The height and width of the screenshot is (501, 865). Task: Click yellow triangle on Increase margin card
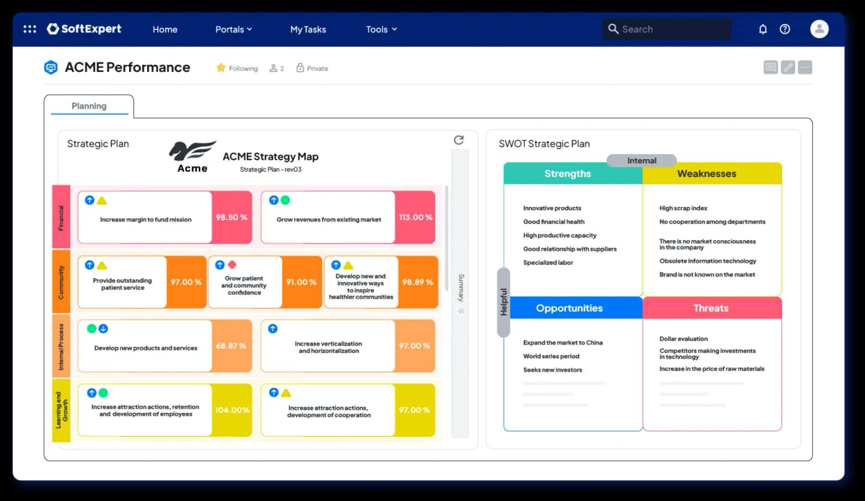click(x=102, y=200)
